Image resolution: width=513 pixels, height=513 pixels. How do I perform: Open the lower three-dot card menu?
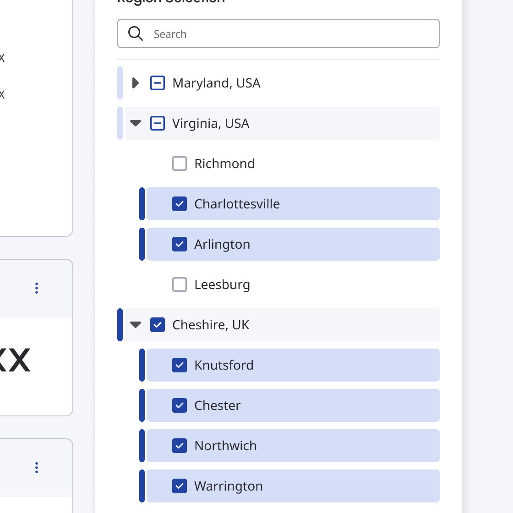pos(37,468)
